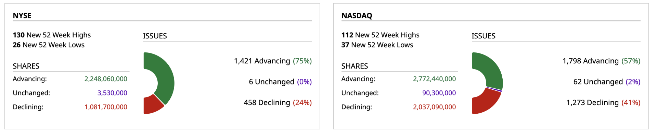Viewport: 657px width, 140px height.
Task: Open NASDAQ 37 New 52 Week Lows
Action: point(377,45)
